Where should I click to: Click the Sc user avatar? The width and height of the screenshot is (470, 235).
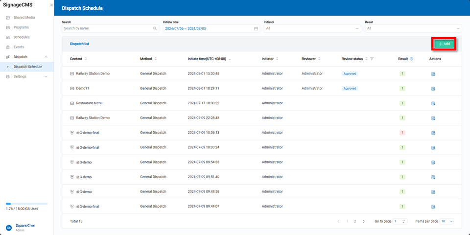coord(9,228)
